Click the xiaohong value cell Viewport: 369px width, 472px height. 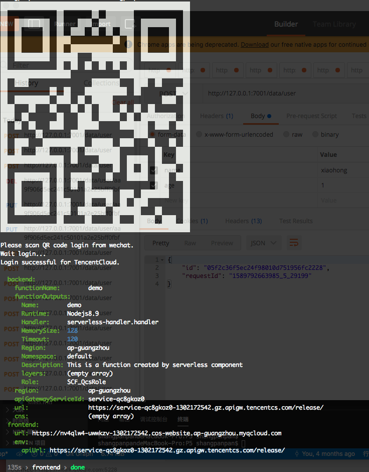pos(334,170)
